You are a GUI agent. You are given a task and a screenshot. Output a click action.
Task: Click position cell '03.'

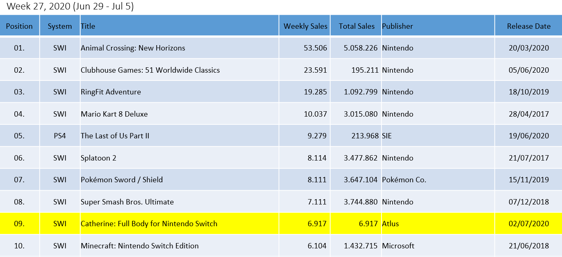click(x=19, y=92)
